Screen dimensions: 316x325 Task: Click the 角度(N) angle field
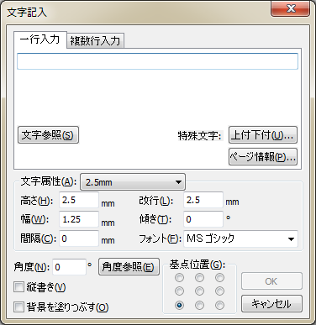[69, 267]
